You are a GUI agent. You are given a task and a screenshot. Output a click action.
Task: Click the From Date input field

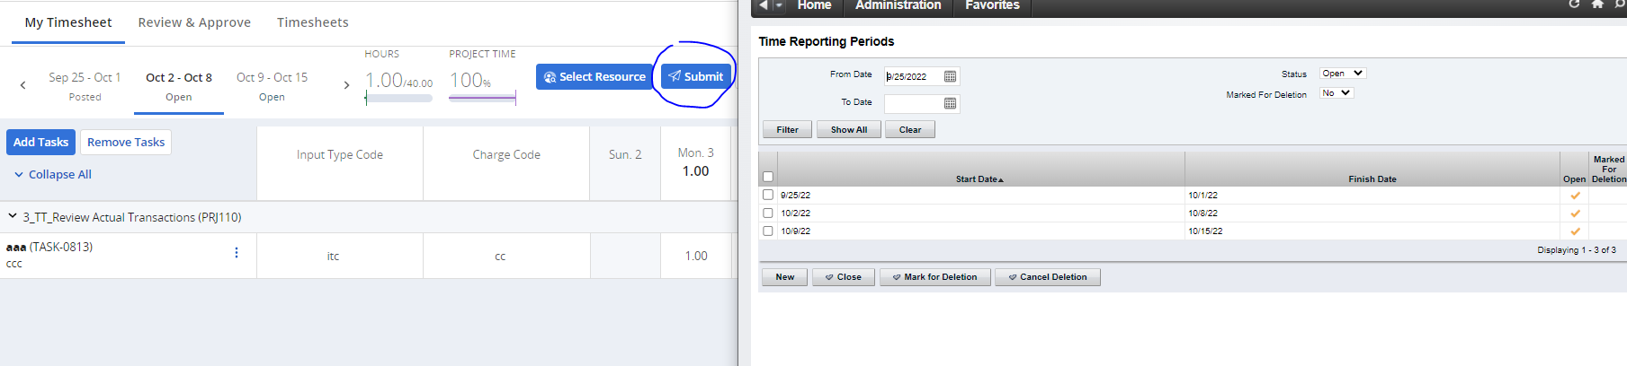912,76
